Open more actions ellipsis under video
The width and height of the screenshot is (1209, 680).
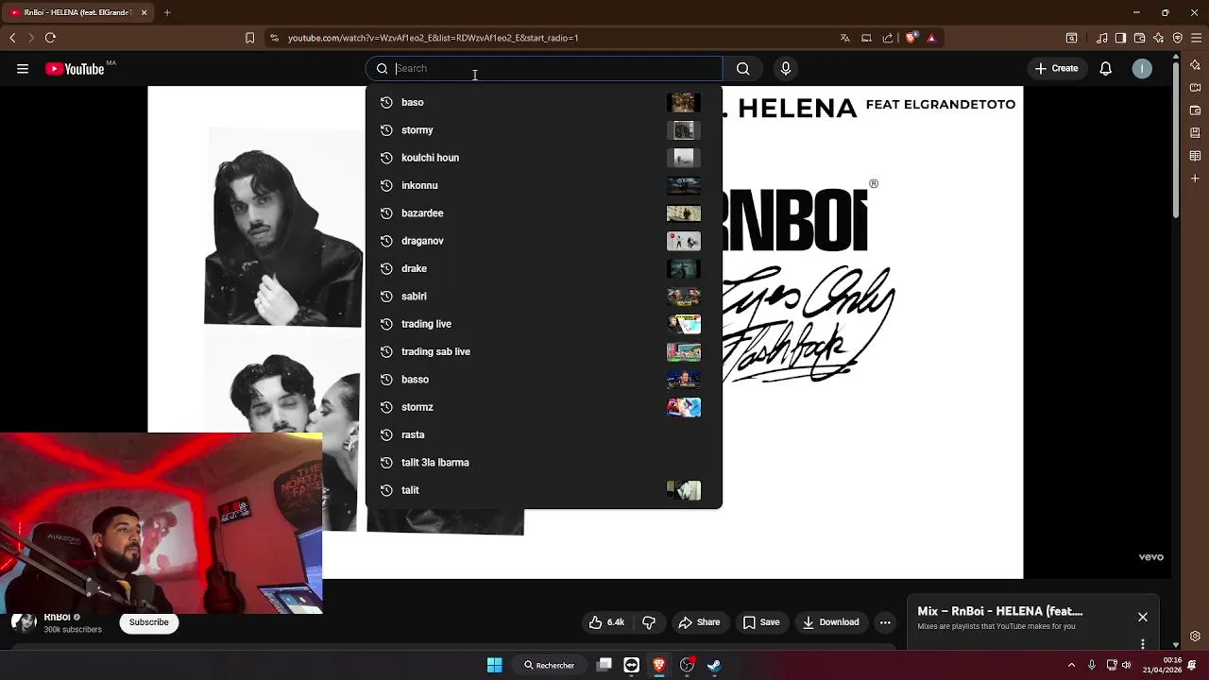[x=885, y=622]
